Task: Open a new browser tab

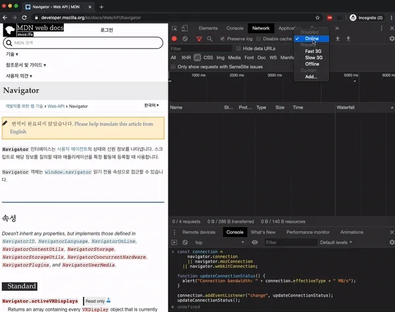Action: click(101, 7)
